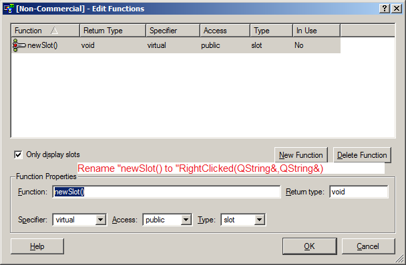406x265 pixels.
Task: Open the Type dropdown showing slot
Action: click(259, 220)
